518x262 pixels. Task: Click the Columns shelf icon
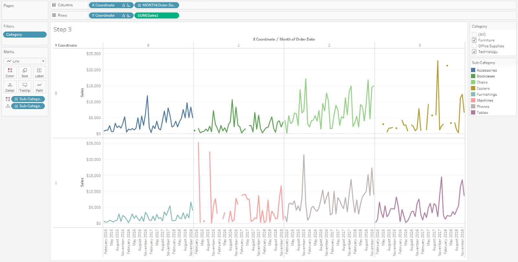pyautogui.click(x=54, y=5)
